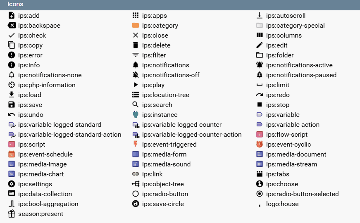Select the ips:variable-logged-counter icon
The height and width of the screenshot is (223, 360).
[136, 125]
